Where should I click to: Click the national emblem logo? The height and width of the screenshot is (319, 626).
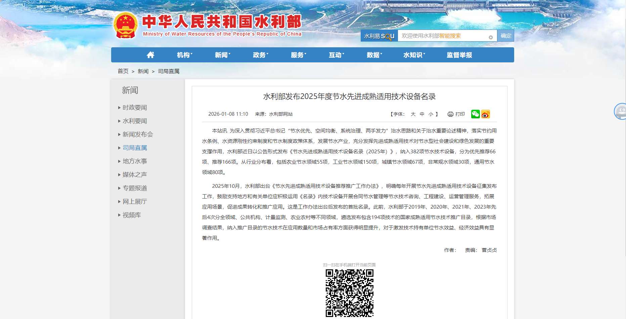[126, 25]
